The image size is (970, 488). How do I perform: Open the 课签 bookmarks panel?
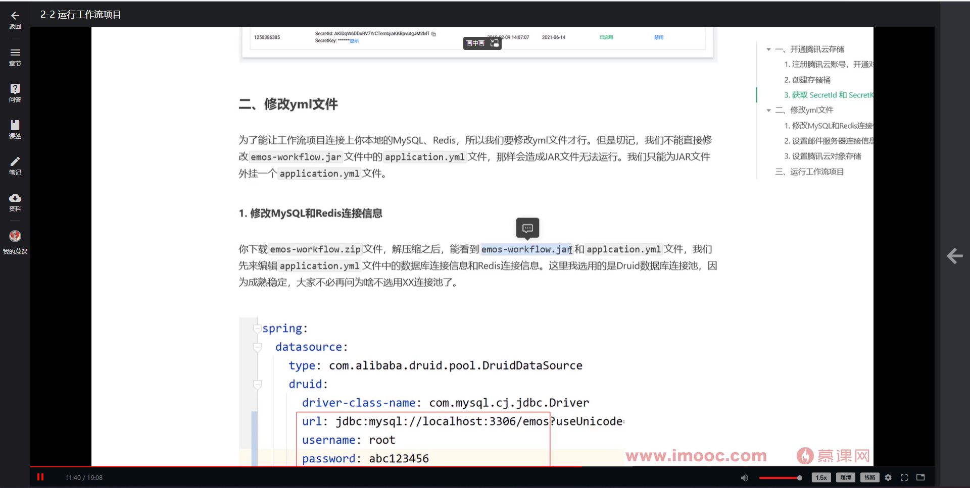click(x=15, y=130)
